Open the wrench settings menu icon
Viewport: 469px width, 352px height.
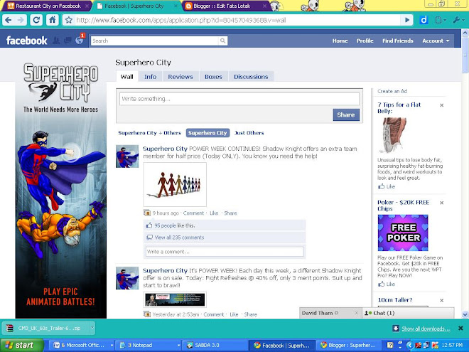coord(458,20)
